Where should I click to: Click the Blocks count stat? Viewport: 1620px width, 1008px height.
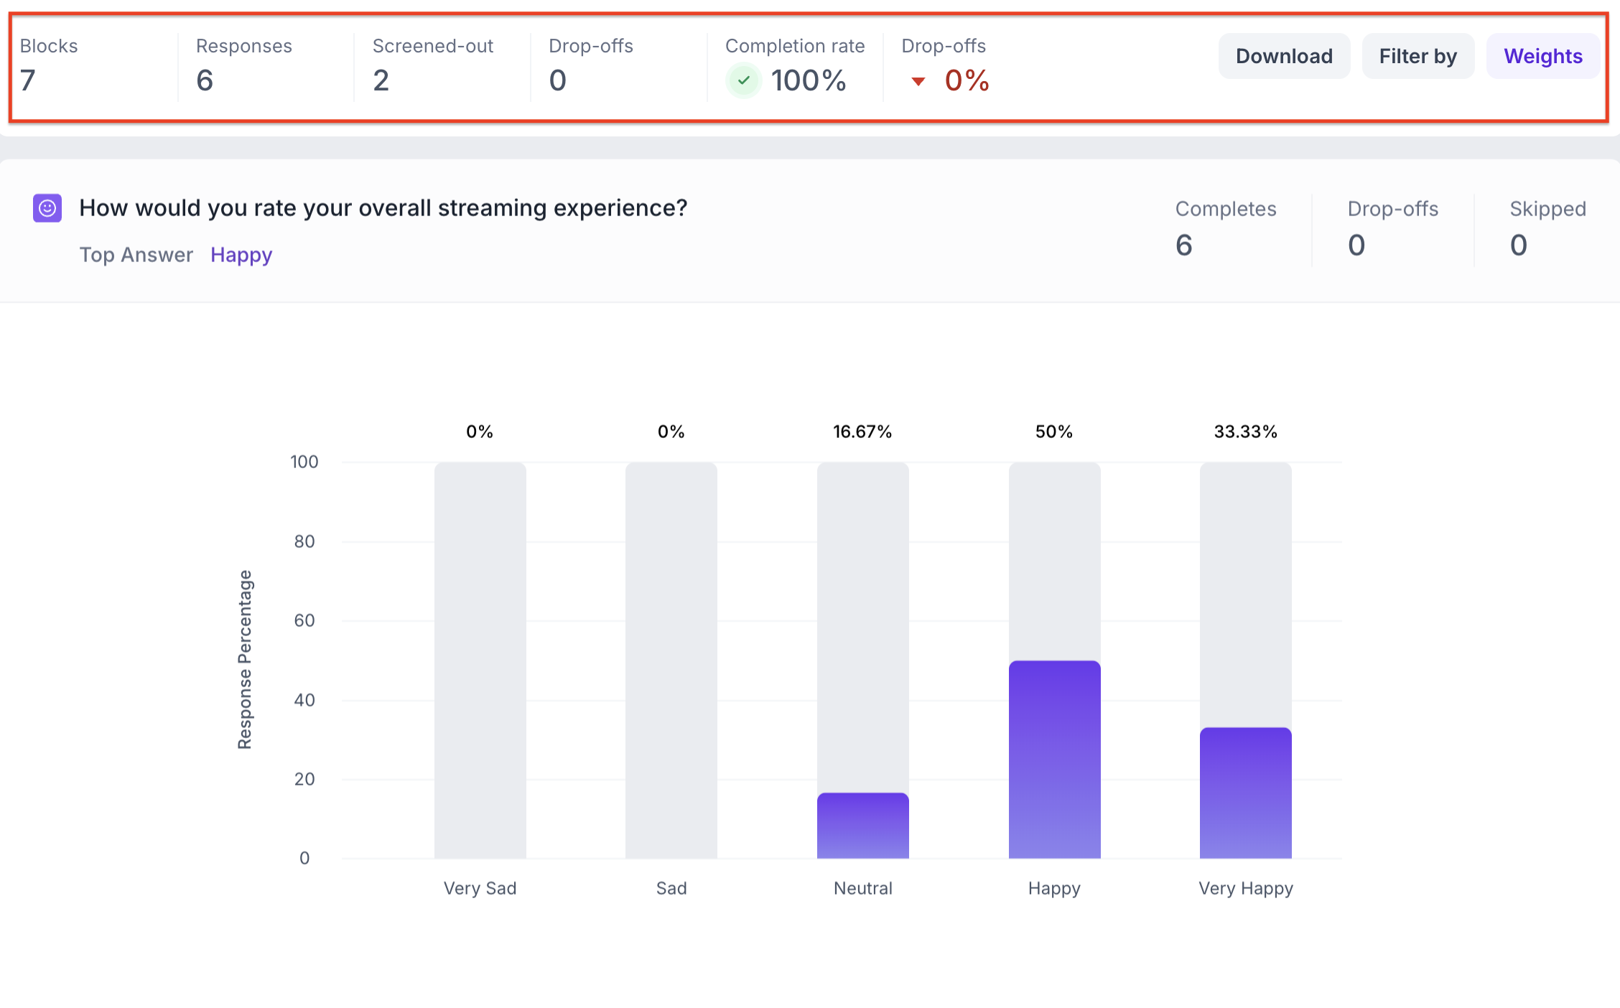[27, 80]
